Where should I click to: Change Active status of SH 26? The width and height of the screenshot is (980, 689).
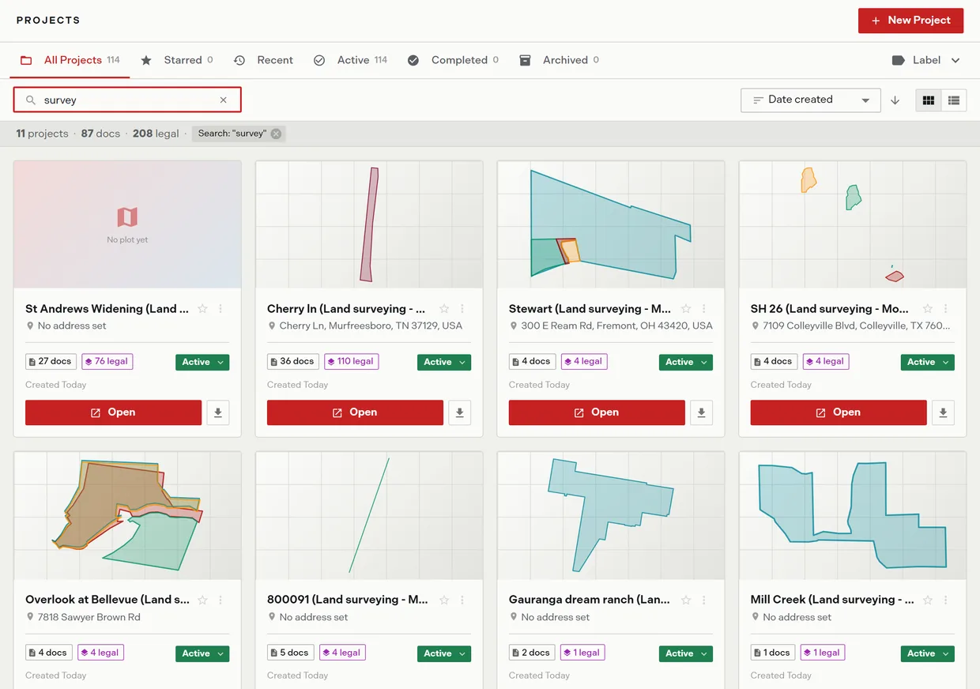click(928, 362)
